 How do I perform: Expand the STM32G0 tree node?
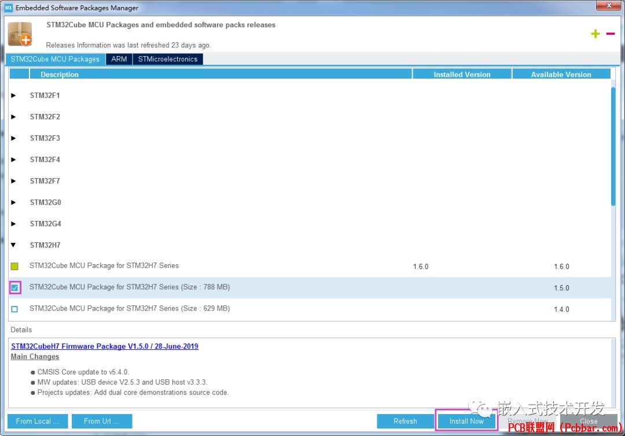point(13,202)
